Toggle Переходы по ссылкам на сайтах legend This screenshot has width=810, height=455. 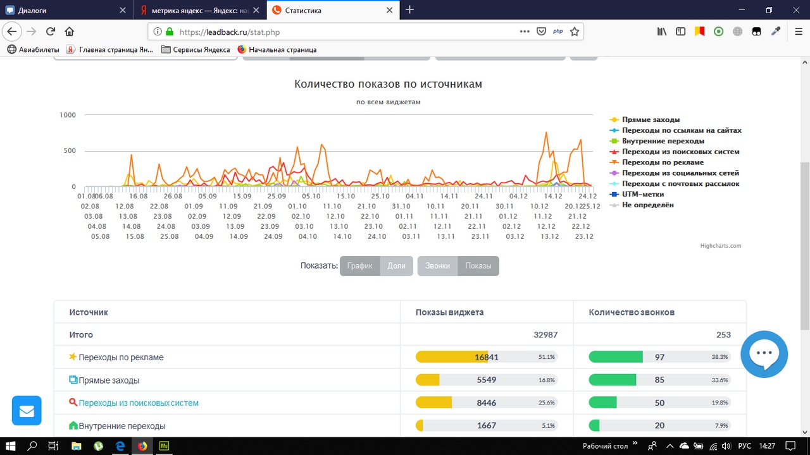click(x=675, y=130)
